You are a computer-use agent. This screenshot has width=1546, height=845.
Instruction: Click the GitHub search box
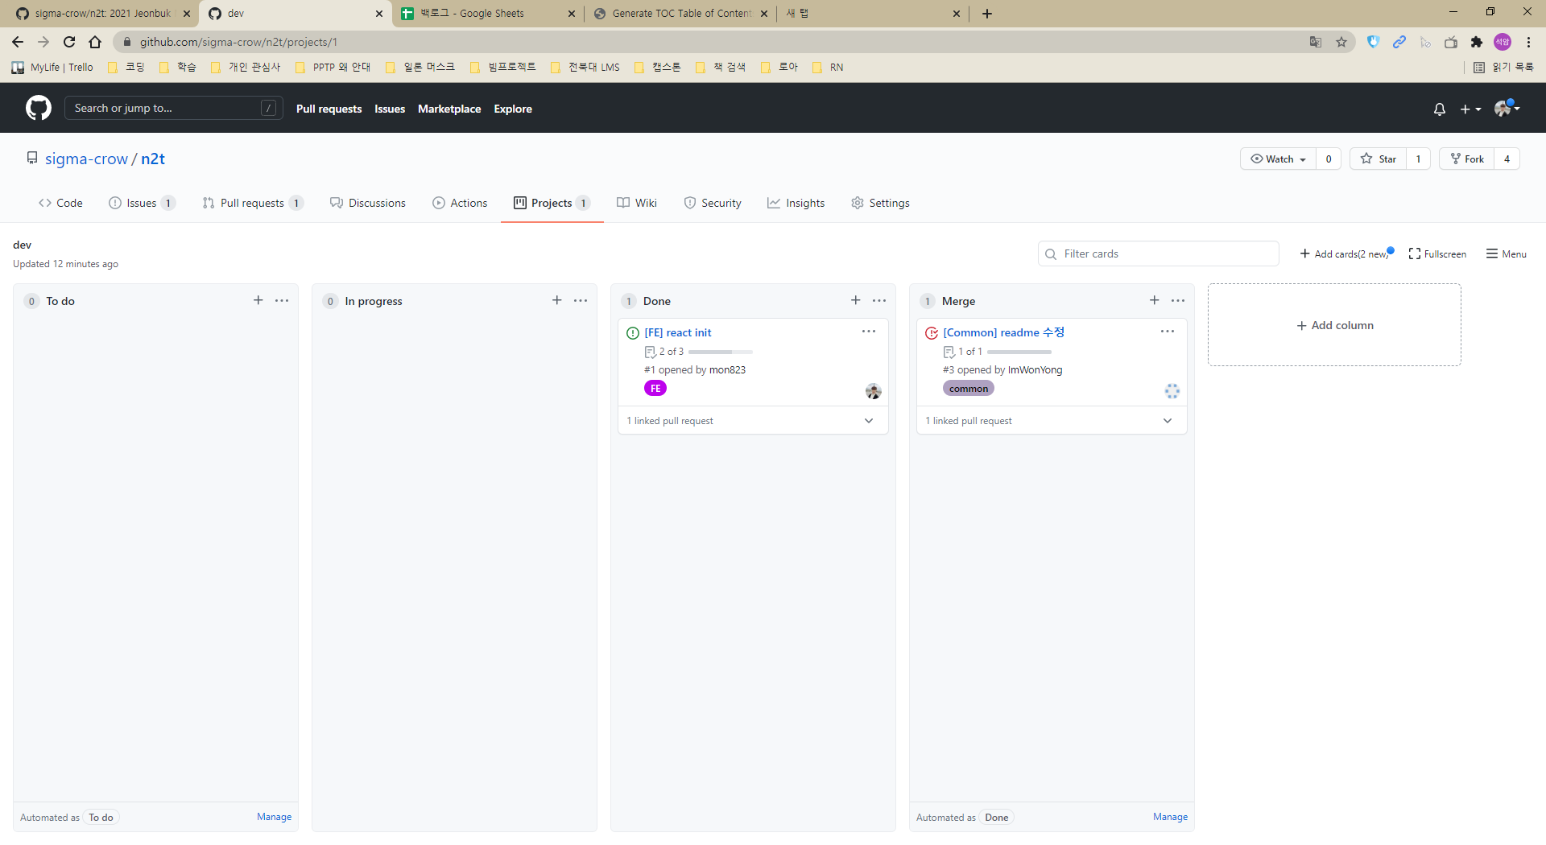click(173, 108)
